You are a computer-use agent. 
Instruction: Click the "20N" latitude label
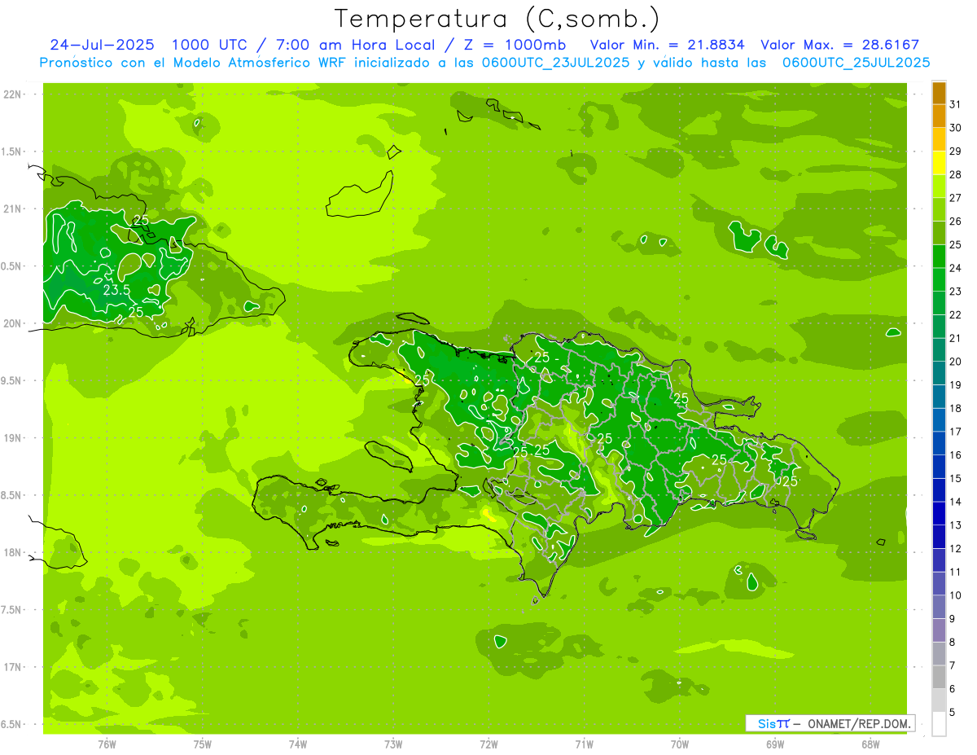point(12,323)
